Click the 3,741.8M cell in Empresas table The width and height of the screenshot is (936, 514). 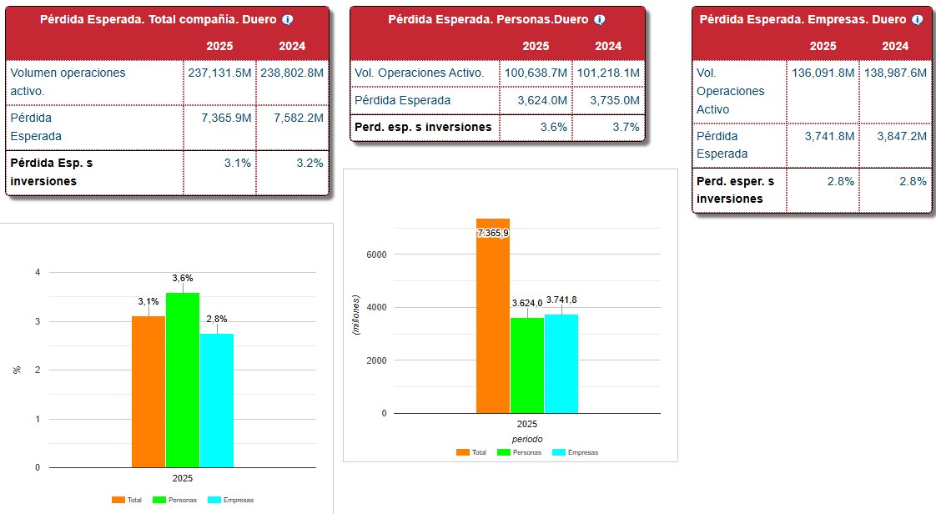pos(823,145)
